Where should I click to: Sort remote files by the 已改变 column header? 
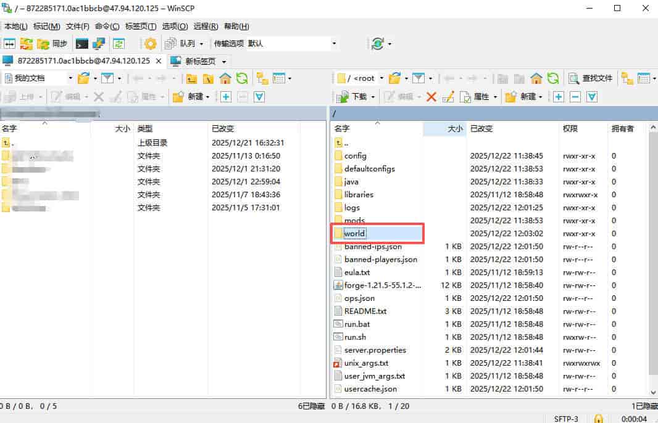pos(481,129)
